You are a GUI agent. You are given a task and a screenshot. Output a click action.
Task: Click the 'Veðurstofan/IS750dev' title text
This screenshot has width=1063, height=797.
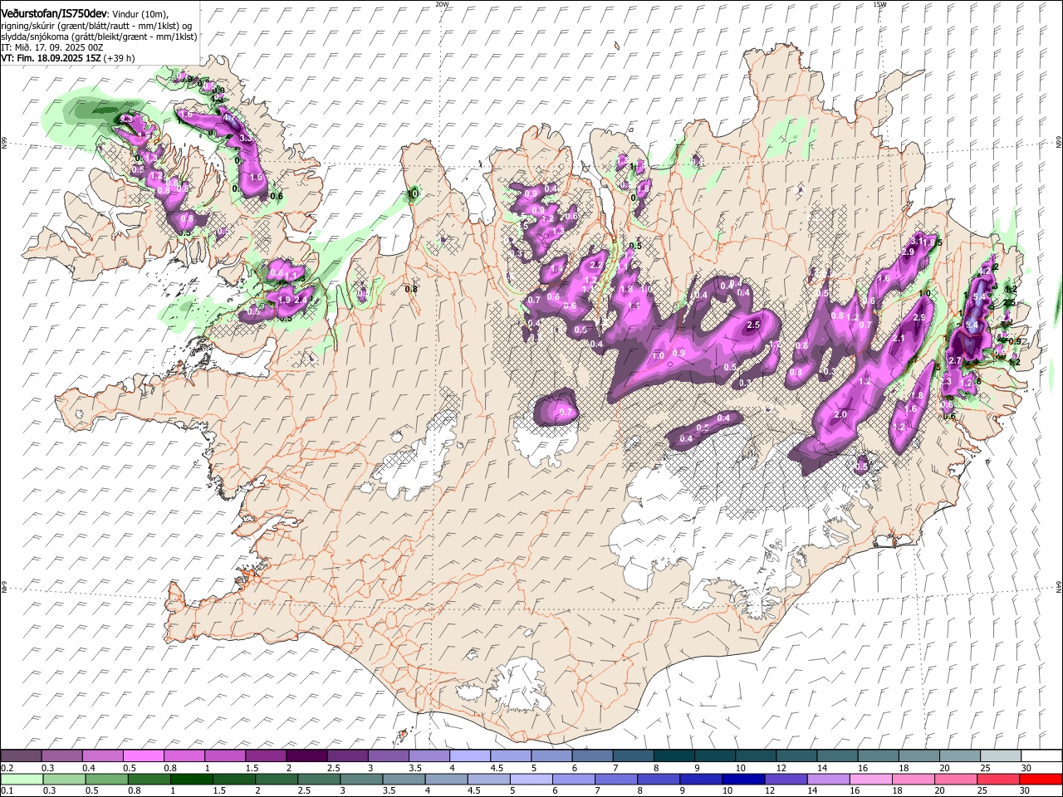pos(53,12)
